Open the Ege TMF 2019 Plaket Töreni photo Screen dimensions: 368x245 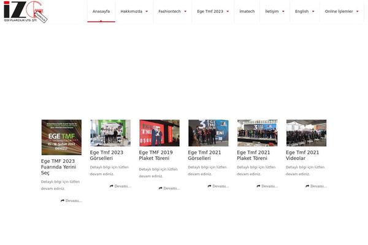(x=159, y=133)
